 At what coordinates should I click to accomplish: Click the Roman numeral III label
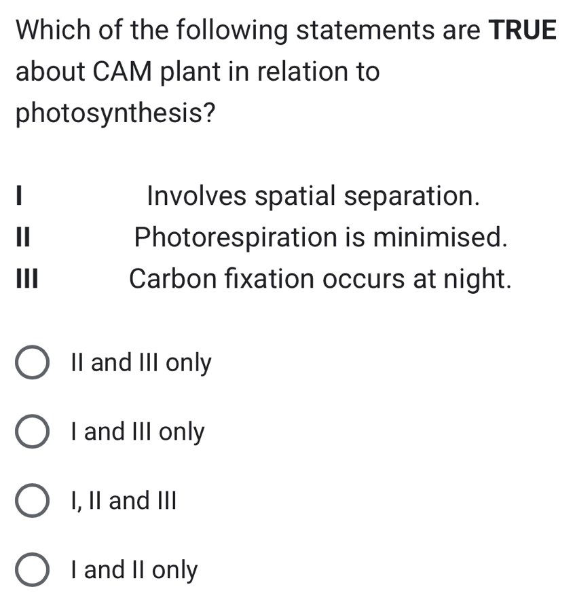coord(25,279)
